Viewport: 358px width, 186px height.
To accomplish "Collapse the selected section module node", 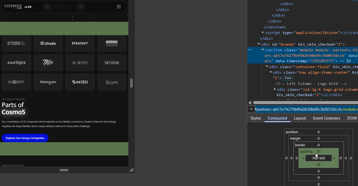I will [263, 50].
